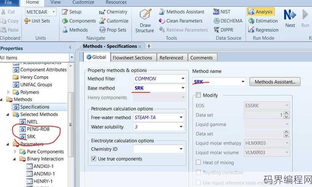This screenshot has width=312, height=187.
Task: Toggle the Use true components checkbox
Action: click(94, 159)
